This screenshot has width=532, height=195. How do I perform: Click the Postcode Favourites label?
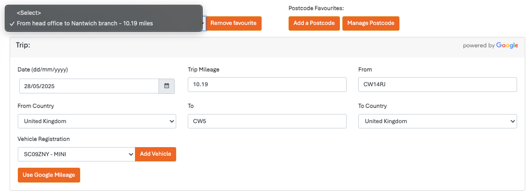pos(316,8)
